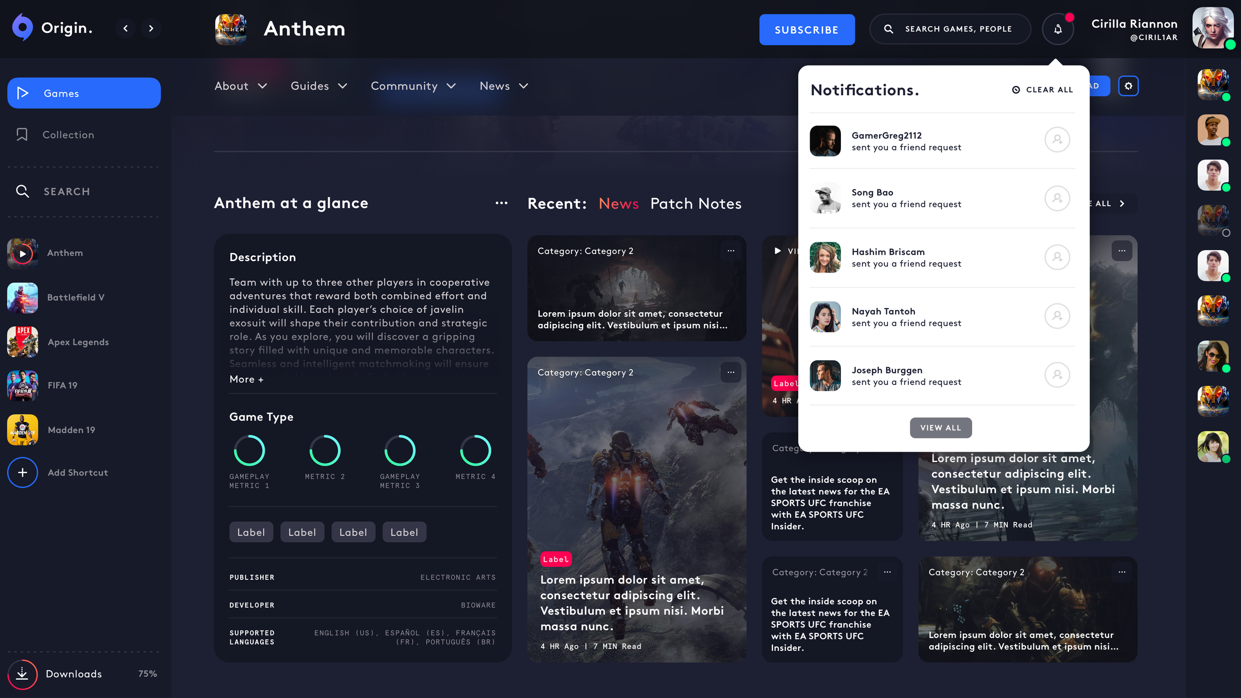Screen dimensions: 1241x698
Task: Click the notification bell icon
Action: click(x=1058, y=29)
